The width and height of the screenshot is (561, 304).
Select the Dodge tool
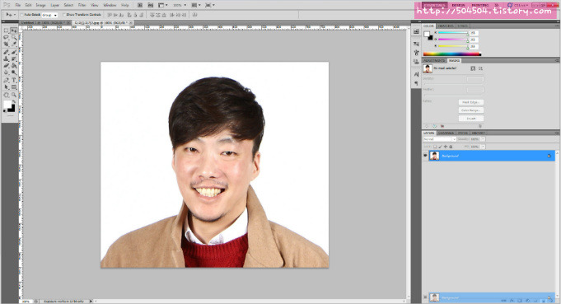pos(14,72)
